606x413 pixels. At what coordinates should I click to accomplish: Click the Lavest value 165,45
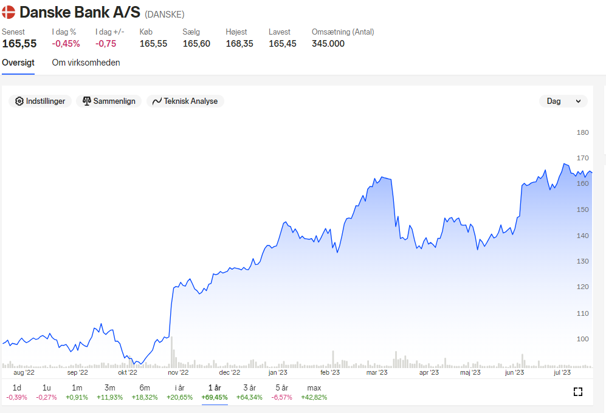click(283, 44)
